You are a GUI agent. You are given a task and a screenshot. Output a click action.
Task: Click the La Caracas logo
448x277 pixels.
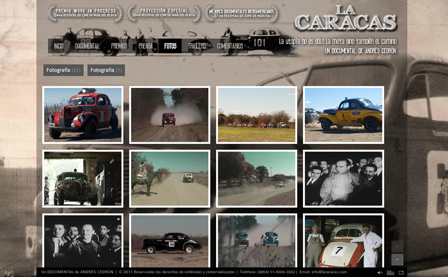(345, 18)
